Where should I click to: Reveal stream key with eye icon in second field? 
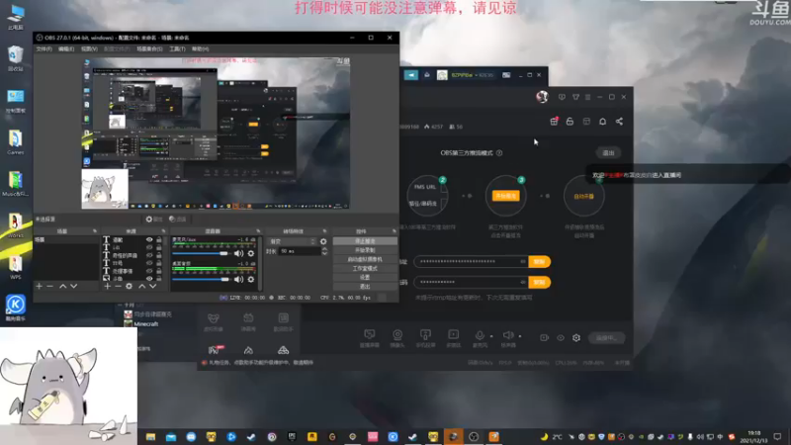[x=523, y=282]
